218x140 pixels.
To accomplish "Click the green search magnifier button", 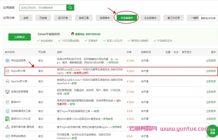I will pyautogui.click(x=71, y=8).
